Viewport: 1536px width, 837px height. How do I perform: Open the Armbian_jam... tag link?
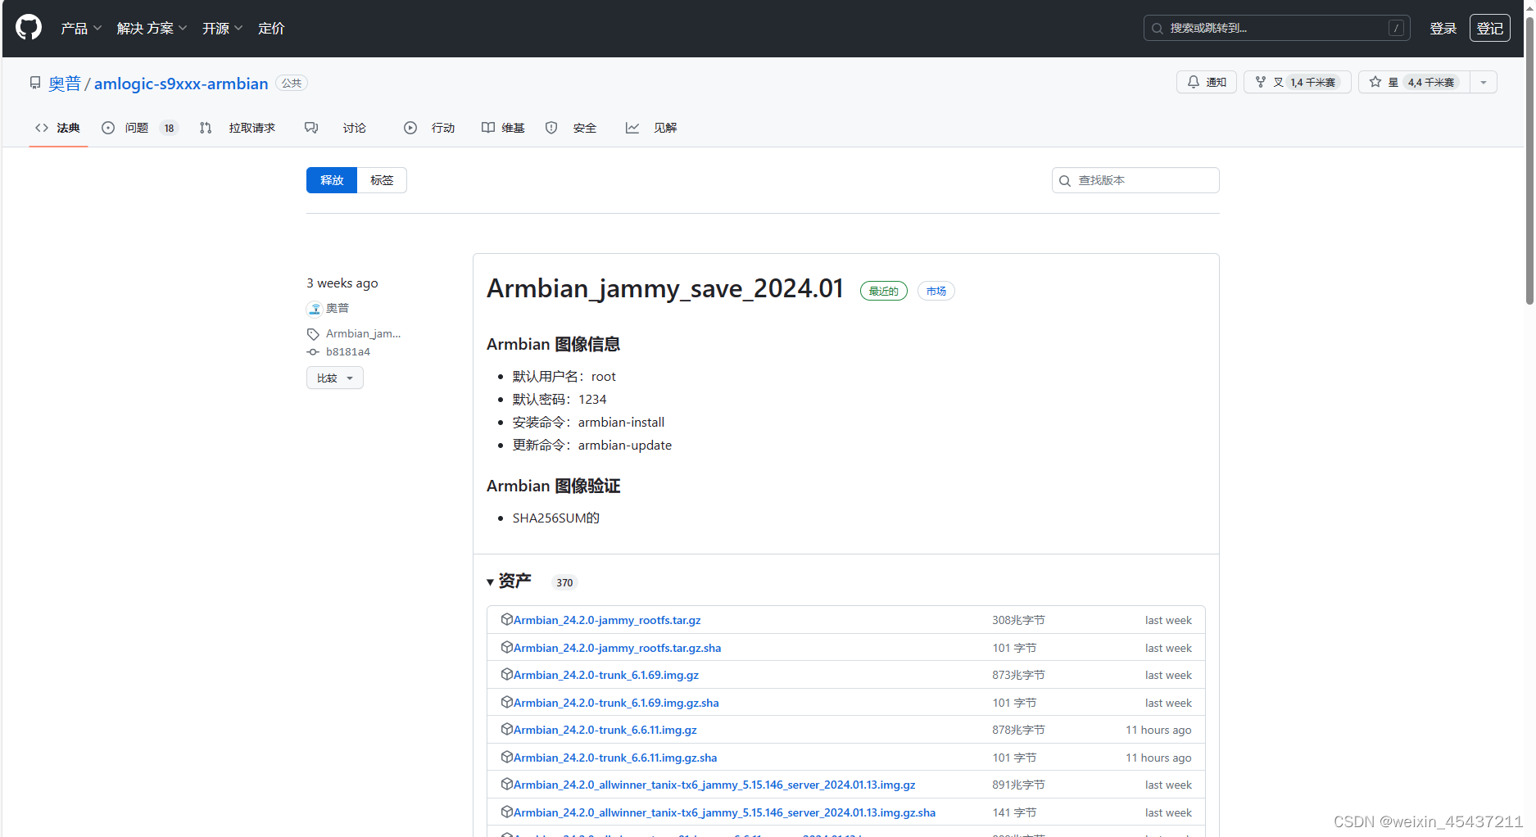point(363,333)
